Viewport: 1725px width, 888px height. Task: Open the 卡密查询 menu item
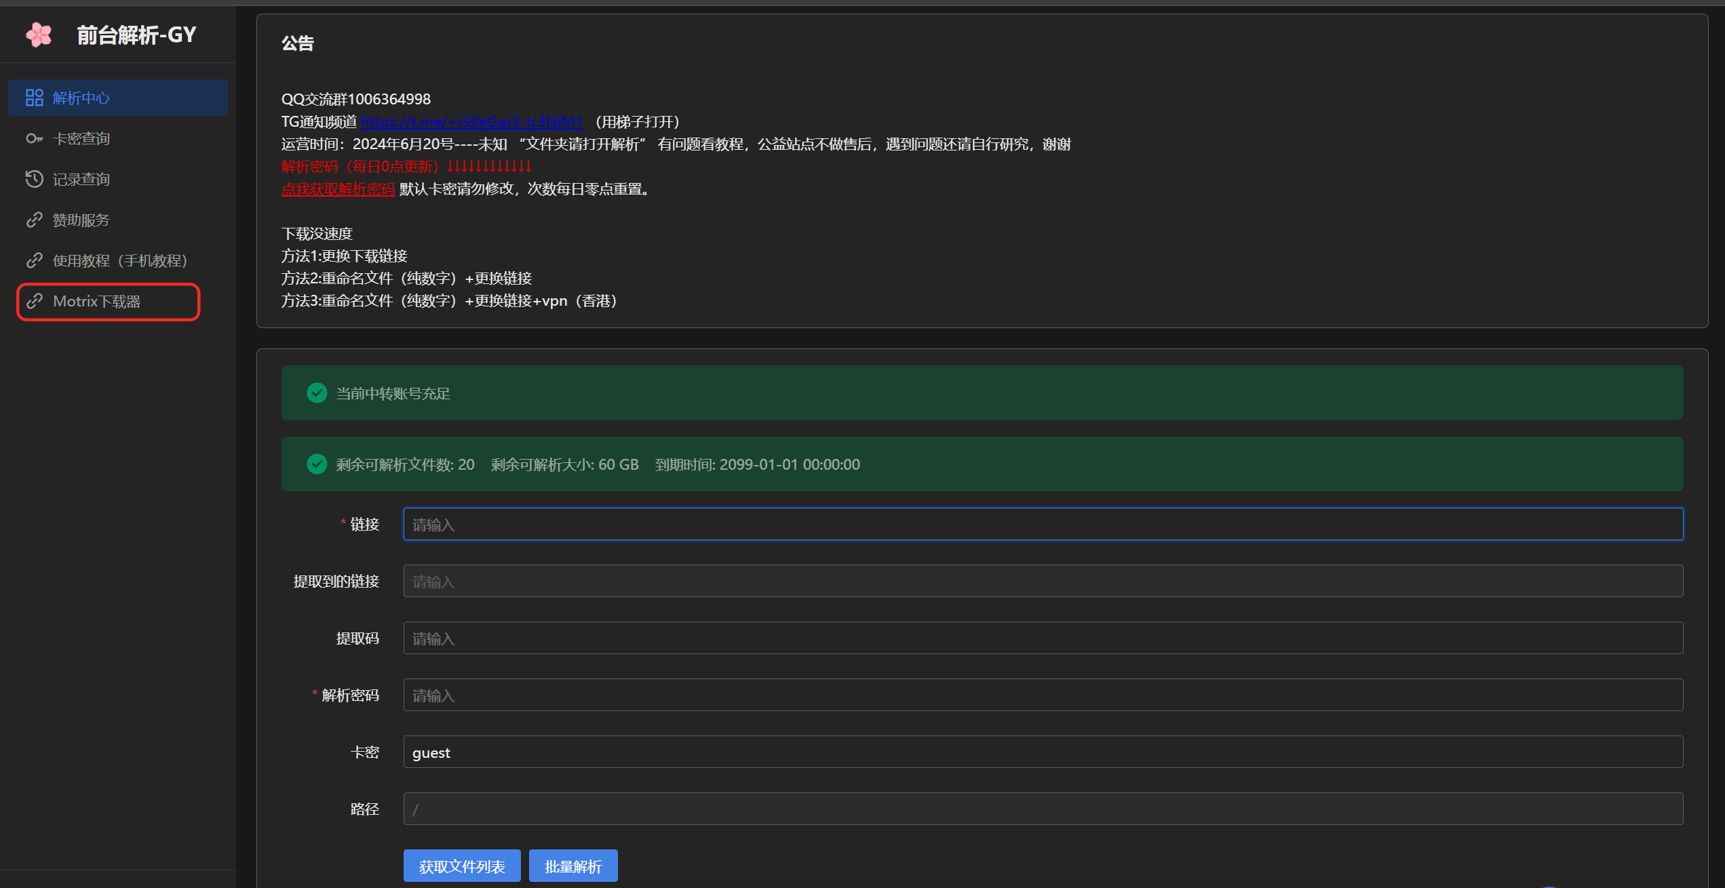(81, 138)
